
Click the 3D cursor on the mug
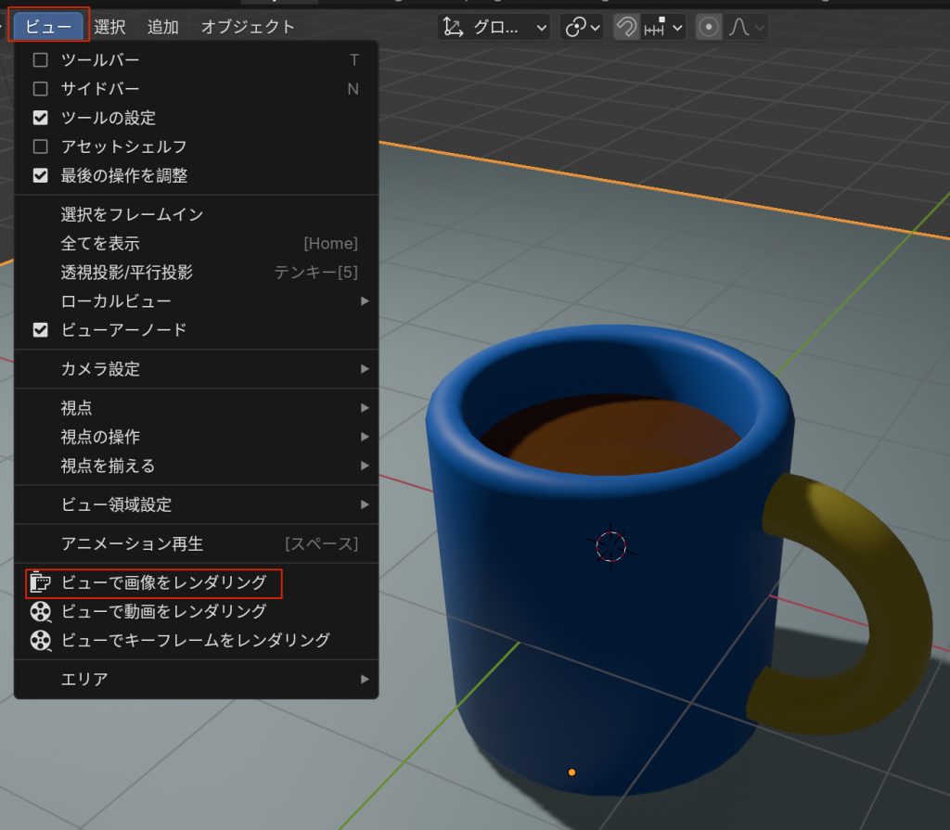pos(610,546)
